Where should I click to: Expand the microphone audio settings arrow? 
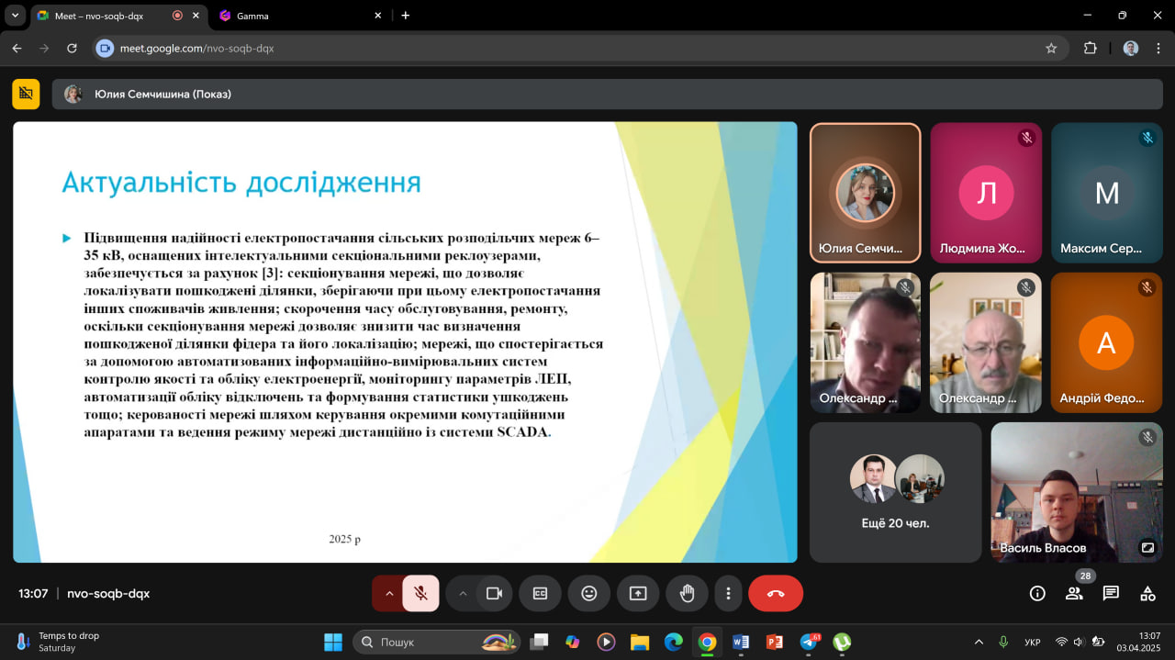click(388, 593)
